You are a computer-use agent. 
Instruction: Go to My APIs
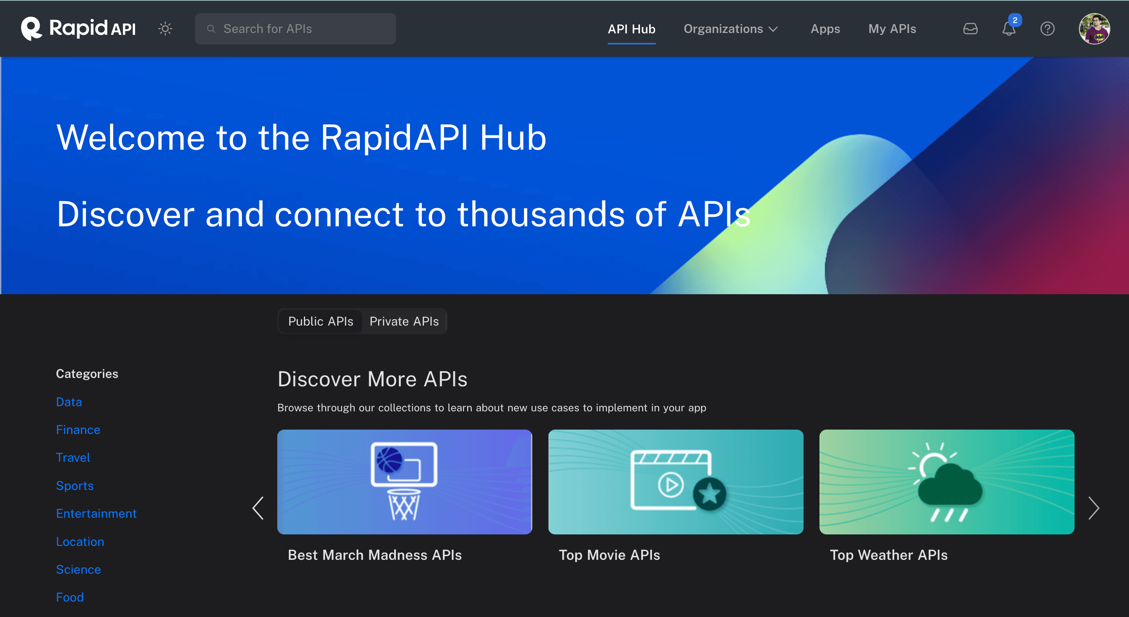892,29
